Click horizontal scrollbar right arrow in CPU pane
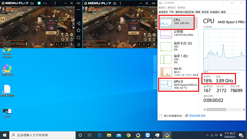Viewport: 247px width, 139px height. tap(244, 110)
